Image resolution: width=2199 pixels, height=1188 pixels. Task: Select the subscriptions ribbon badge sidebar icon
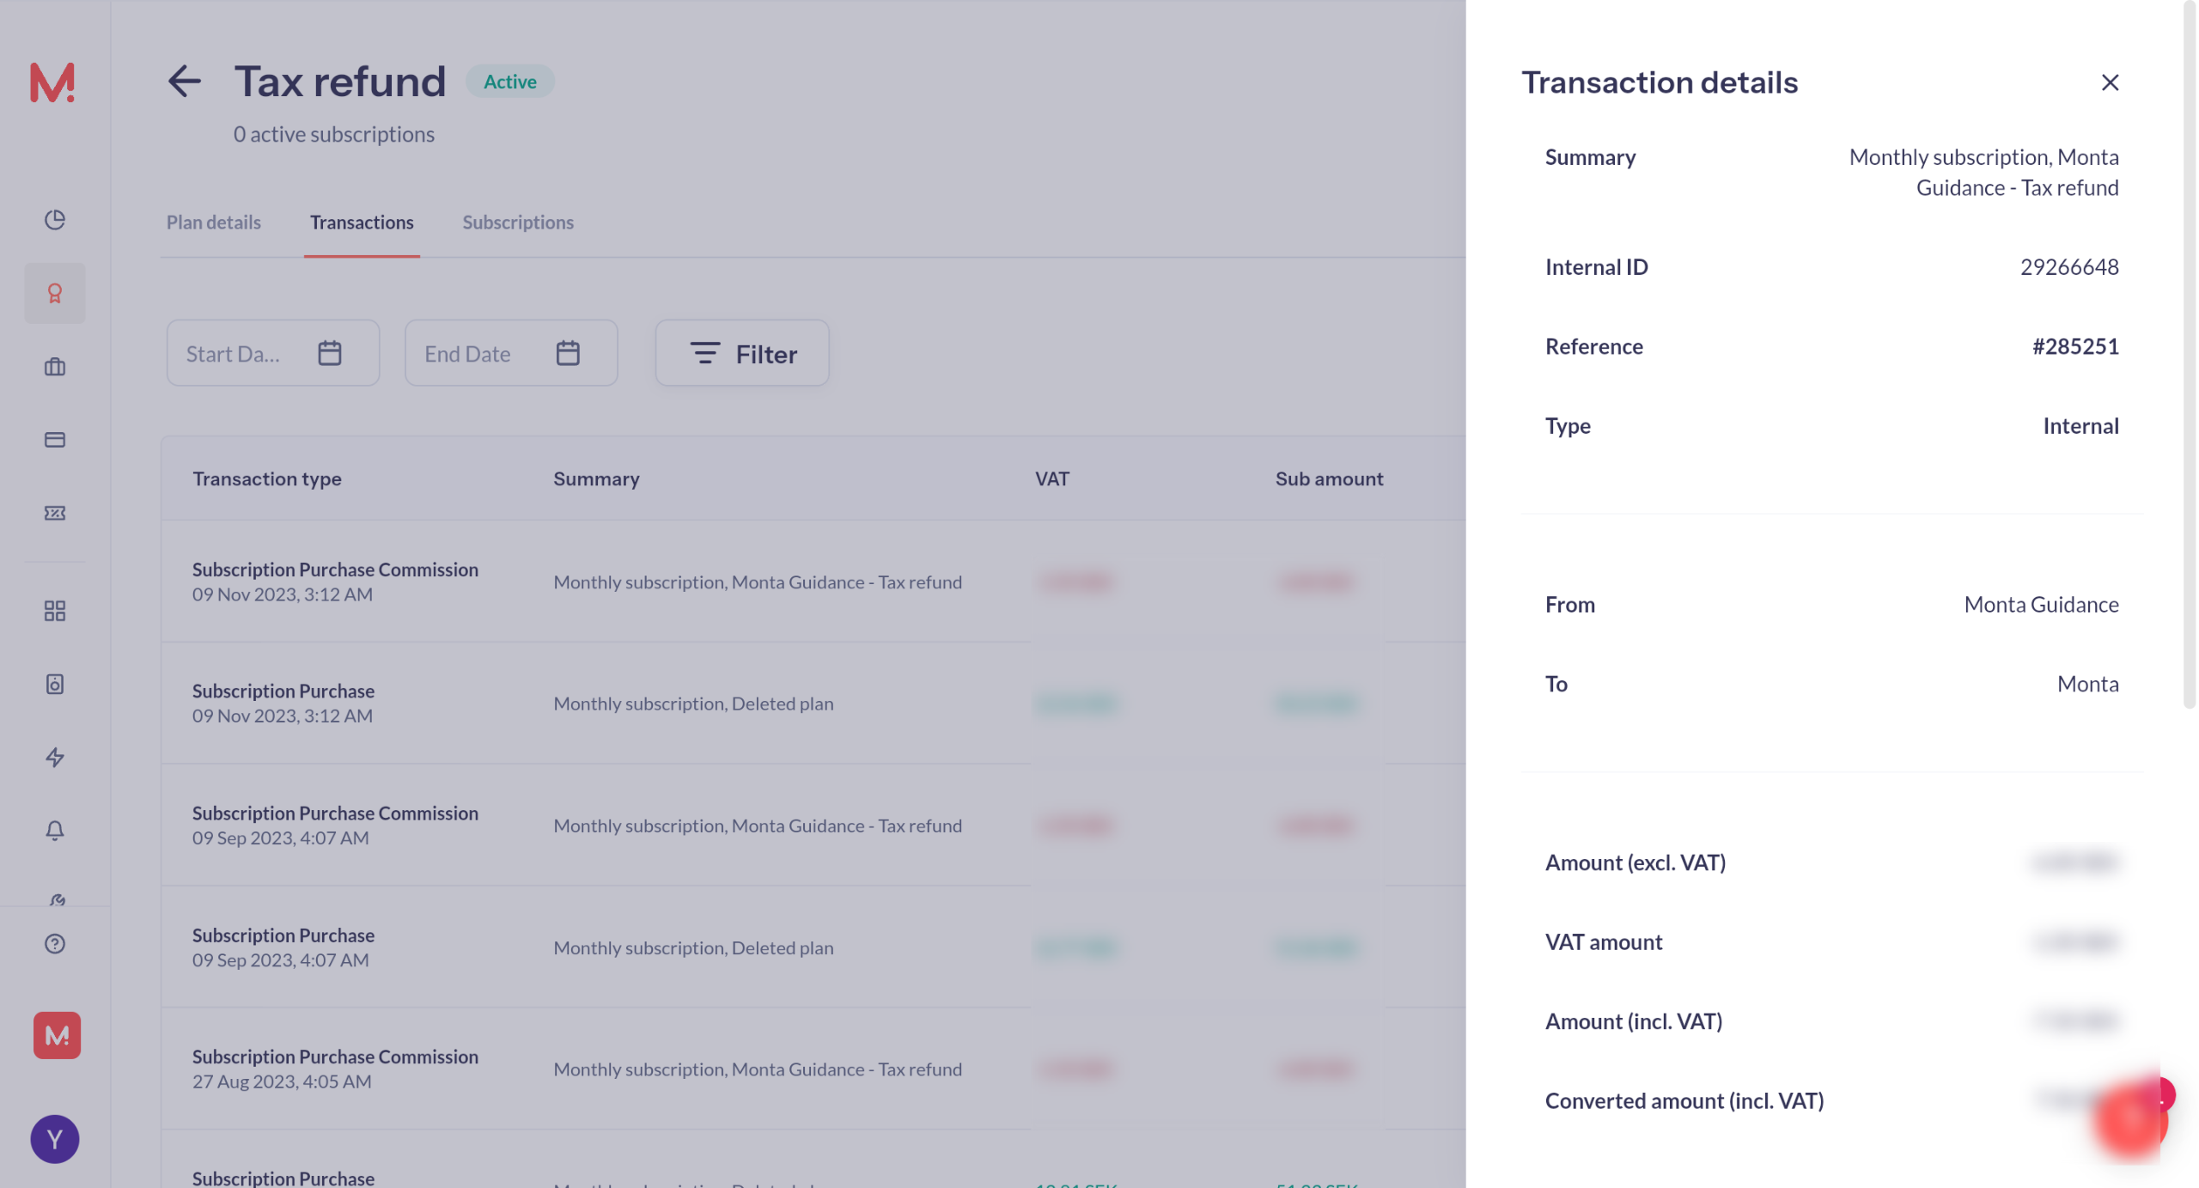(55, 294)
